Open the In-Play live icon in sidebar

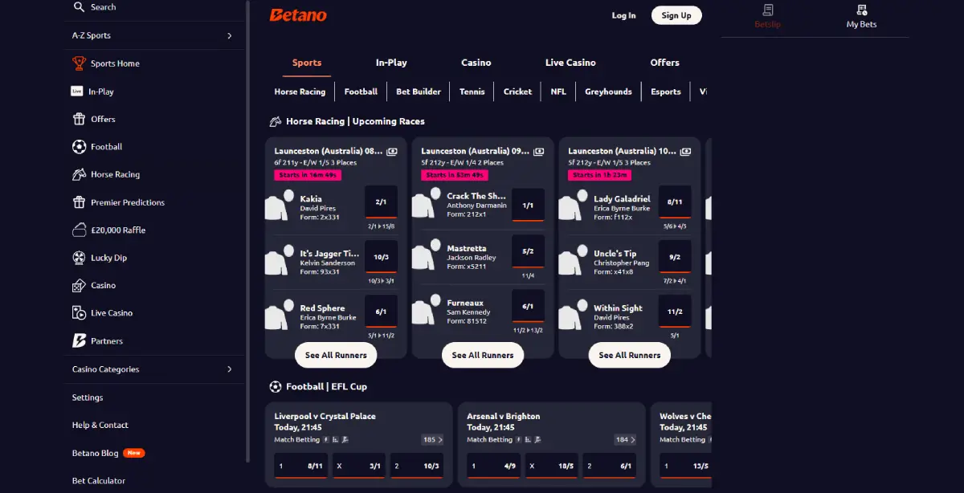click(79, 91)
